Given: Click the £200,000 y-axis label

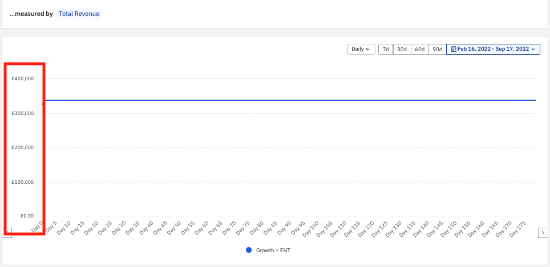Looking at the screenshot, I should click(23, 147).
